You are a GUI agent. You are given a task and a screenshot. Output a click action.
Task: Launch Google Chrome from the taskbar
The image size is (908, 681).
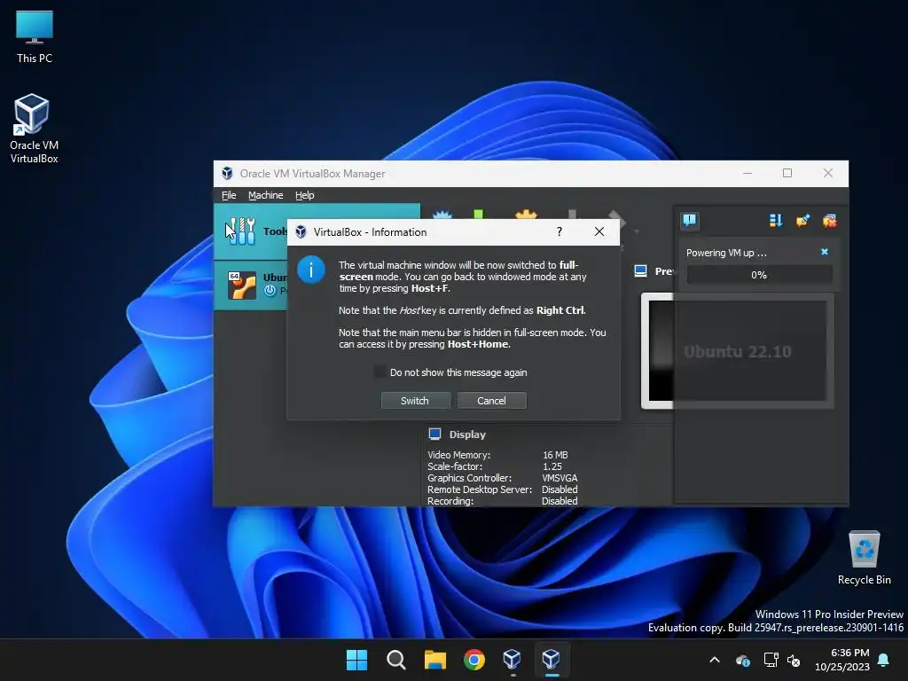coord(474,660)
